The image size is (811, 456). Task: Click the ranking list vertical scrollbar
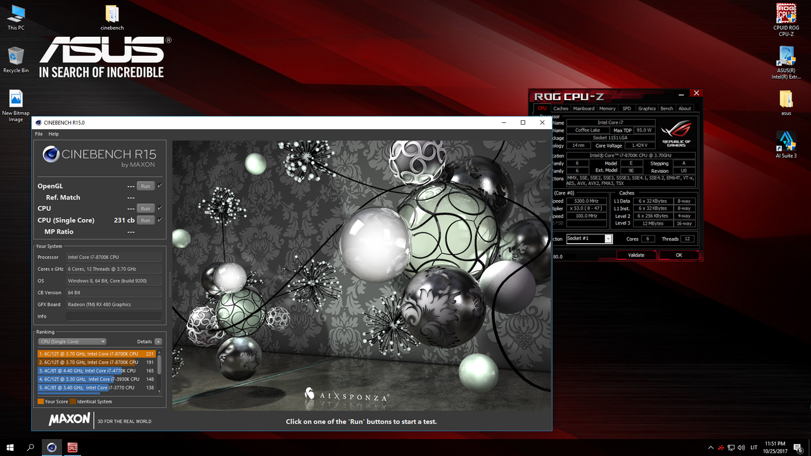(x=159, y=370)
